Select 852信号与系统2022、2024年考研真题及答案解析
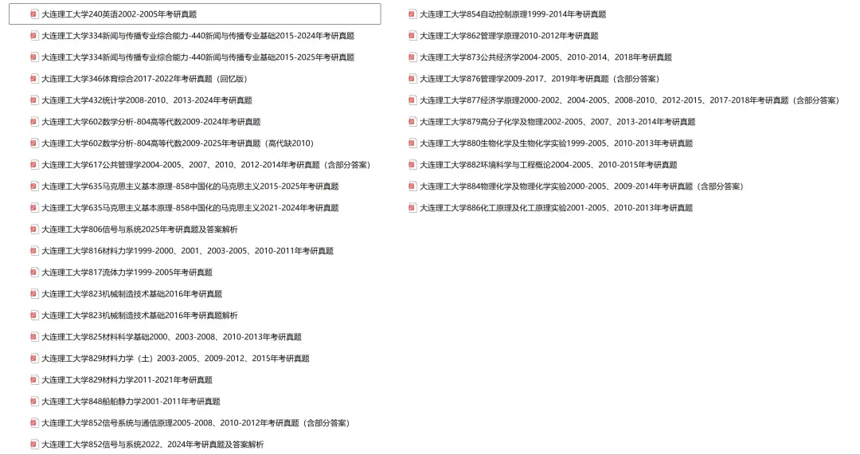860x455 pixels. [152, 444]
